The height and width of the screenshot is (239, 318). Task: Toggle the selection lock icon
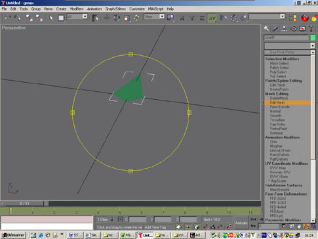coord(111,219)
